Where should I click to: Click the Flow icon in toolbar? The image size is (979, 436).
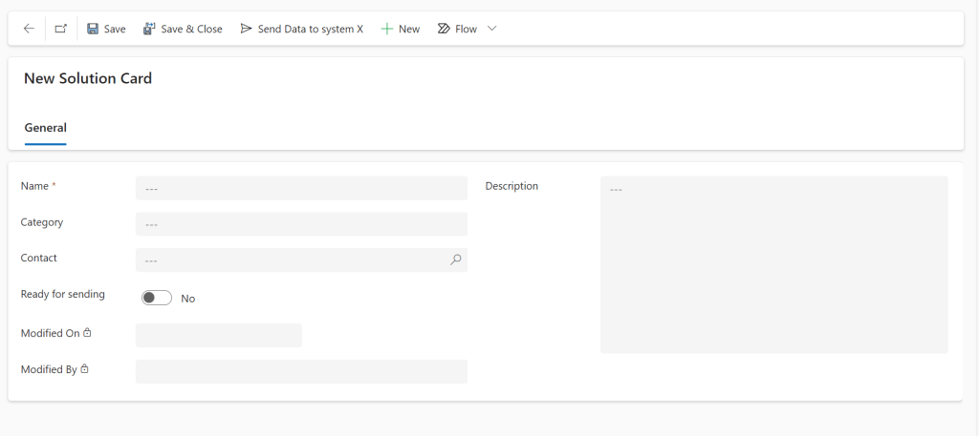pos(444,29)
